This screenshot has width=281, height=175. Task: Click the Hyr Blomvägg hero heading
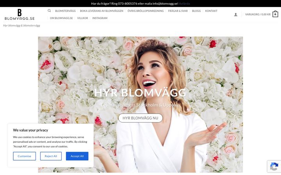pyautogui.click(x=140, y=93)
